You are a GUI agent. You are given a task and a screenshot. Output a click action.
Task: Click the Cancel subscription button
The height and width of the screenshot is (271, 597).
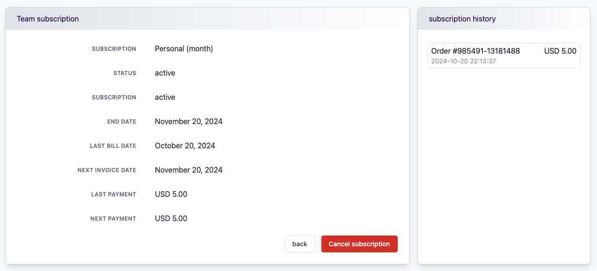(x=359, y=243)
